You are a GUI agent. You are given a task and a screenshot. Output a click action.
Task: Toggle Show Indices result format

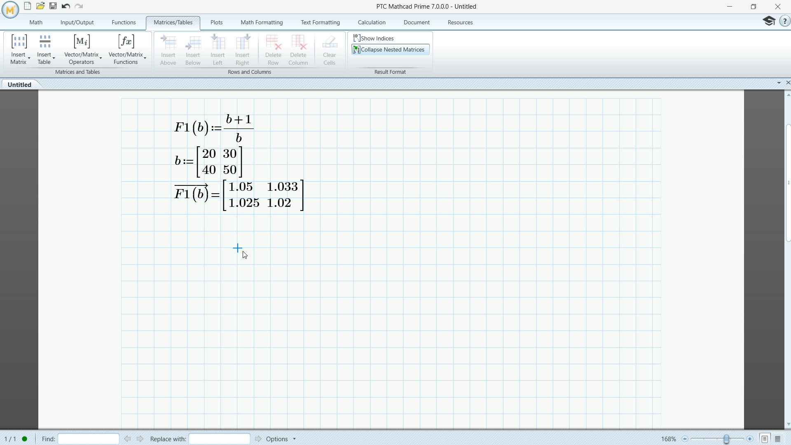pyautogui.click(x=373, y=38)
